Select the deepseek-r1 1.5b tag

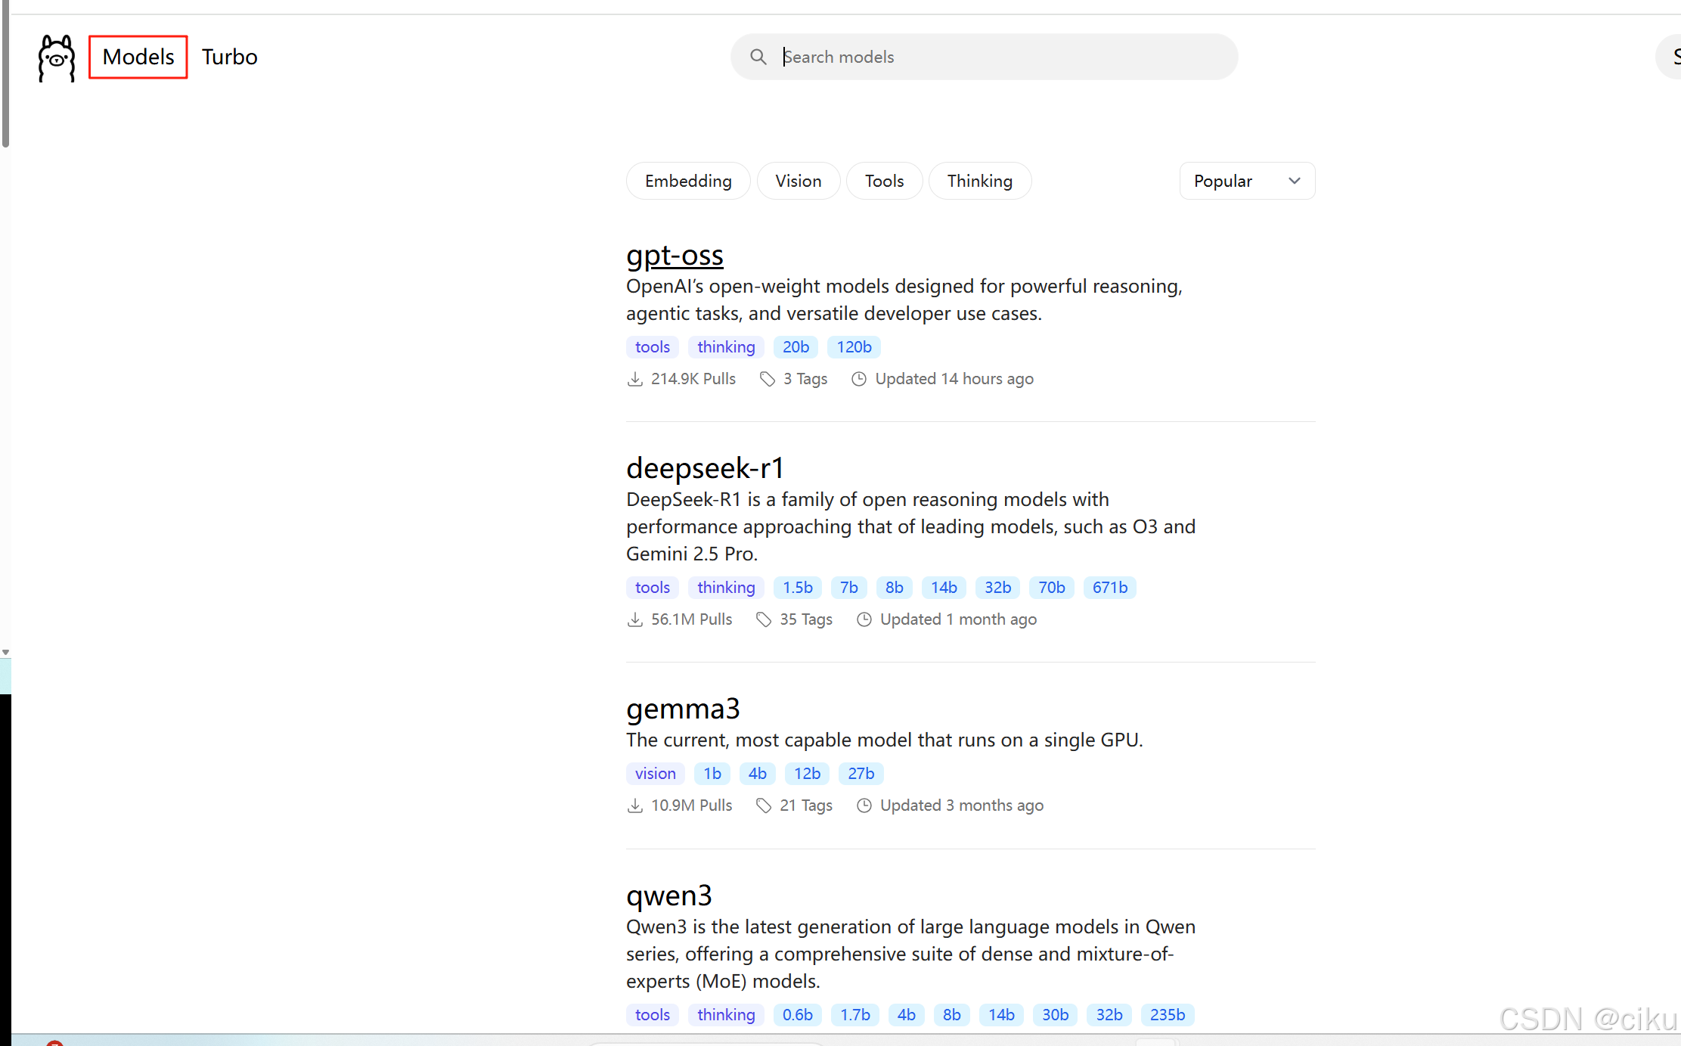coord(798,588)
